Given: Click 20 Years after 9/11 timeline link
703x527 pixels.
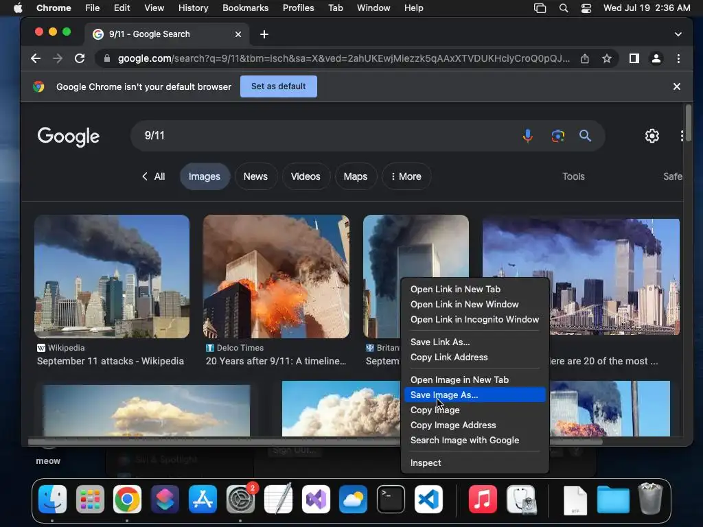Looking at the screenshot, I should [276, 361].
